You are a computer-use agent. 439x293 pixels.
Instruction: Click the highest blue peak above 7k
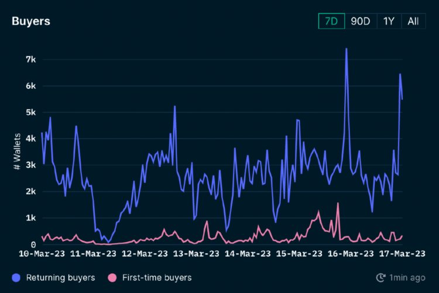(347, 49)
